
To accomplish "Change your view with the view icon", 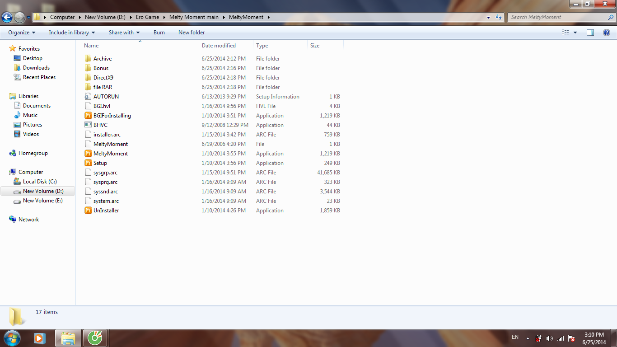I will point(566,33).
